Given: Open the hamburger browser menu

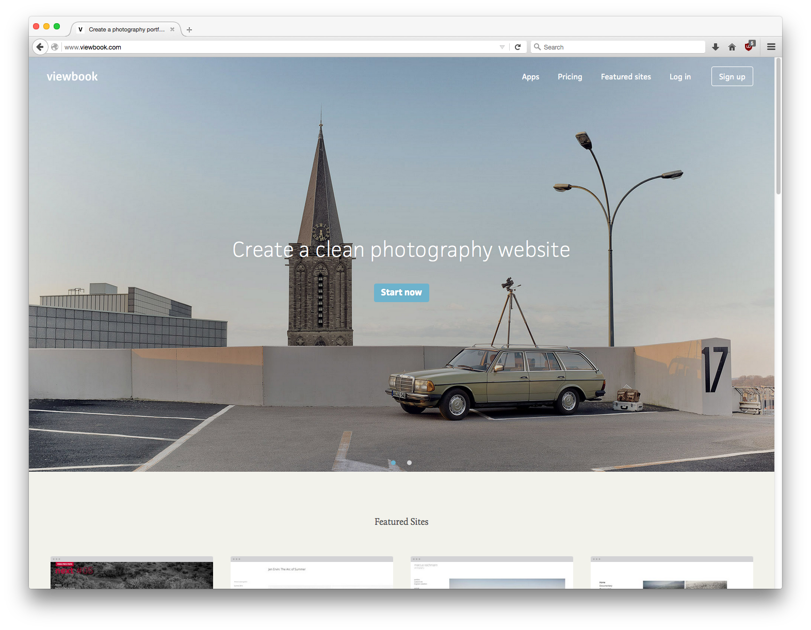Looking at the screenshot, I should pos(771,47).
